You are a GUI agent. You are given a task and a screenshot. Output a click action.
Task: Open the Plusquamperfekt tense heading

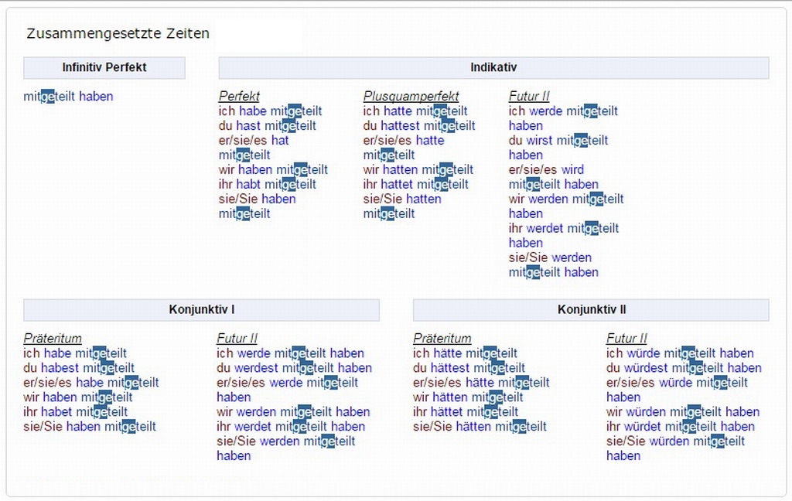[411, 97]
